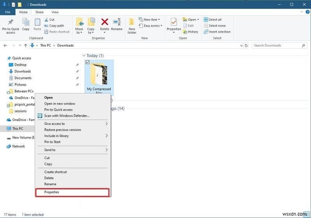
Task: Select Documents in the navigation pane
Action: [x=23, y=78]
